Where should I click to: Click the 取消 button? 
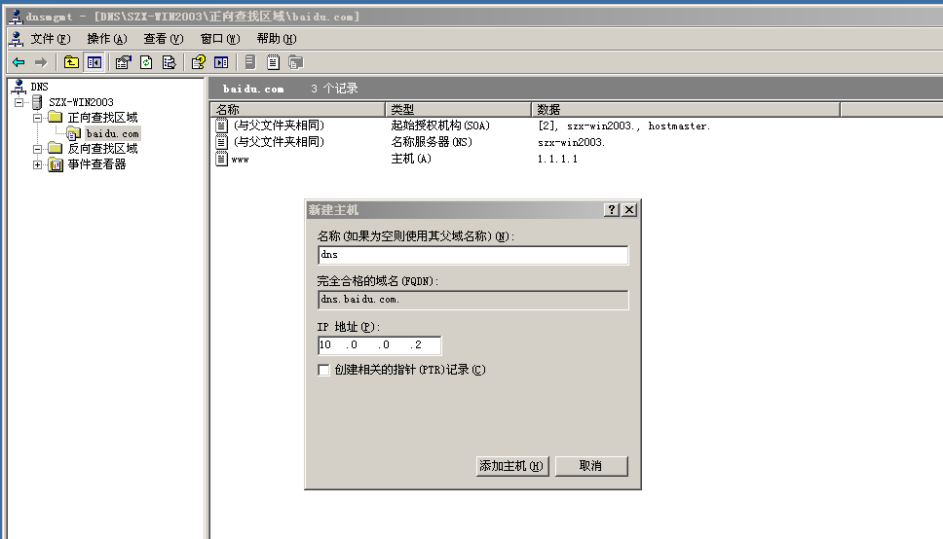pyautogui.click(x=591, y=466)
